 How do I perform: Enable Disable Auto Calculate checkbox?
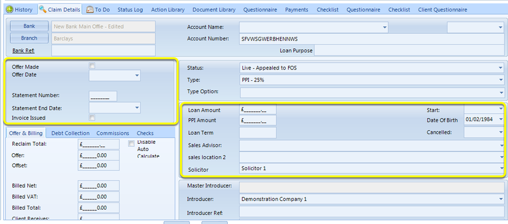point(131,143)
